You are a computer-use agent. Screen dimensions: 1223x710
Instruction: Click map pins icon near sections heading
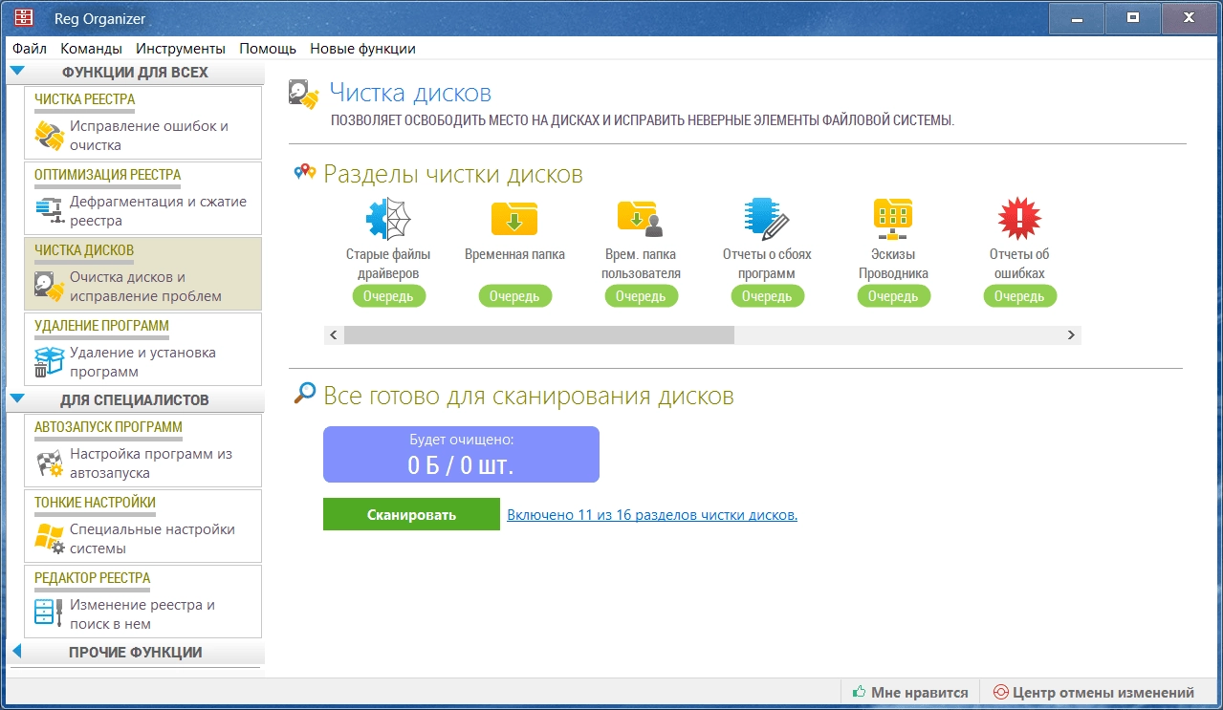click(305, 171)
